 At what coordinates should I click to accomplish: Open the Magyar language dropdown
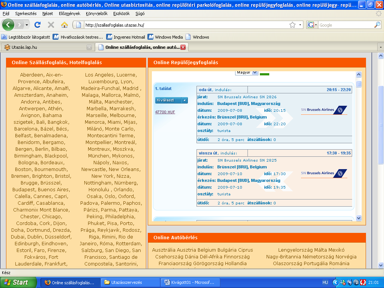[247, 72]
